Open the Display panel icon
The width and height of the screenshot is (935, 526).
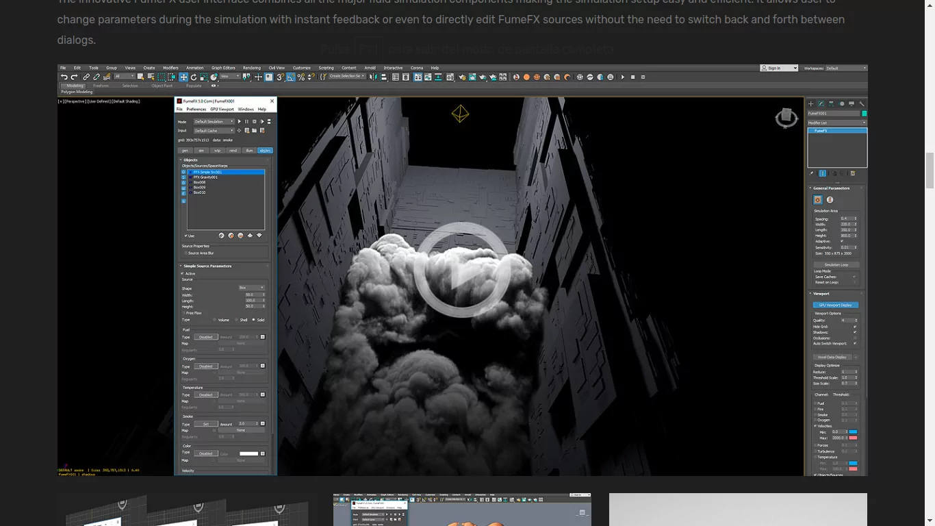click(x=851, y=103)
